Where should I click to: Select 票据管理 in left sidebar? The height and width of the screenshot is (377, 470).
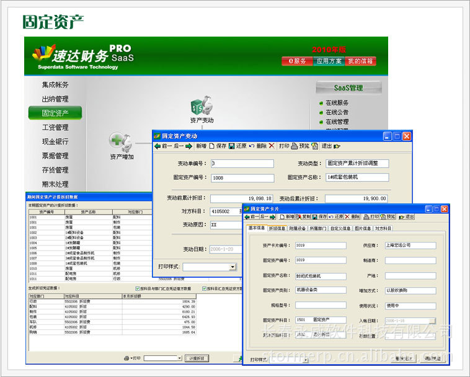pos(55,156)
